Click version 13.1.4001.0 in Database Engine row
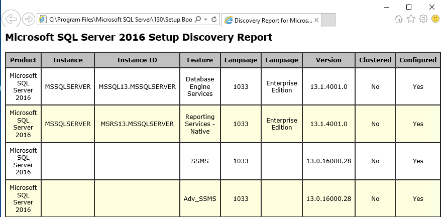This screenshot has height=217, width=442. pyautogui.click(x=328, y=86)
